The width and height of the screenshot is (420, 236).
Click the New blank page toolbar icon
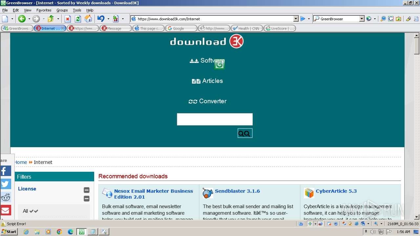coord(5,19)
